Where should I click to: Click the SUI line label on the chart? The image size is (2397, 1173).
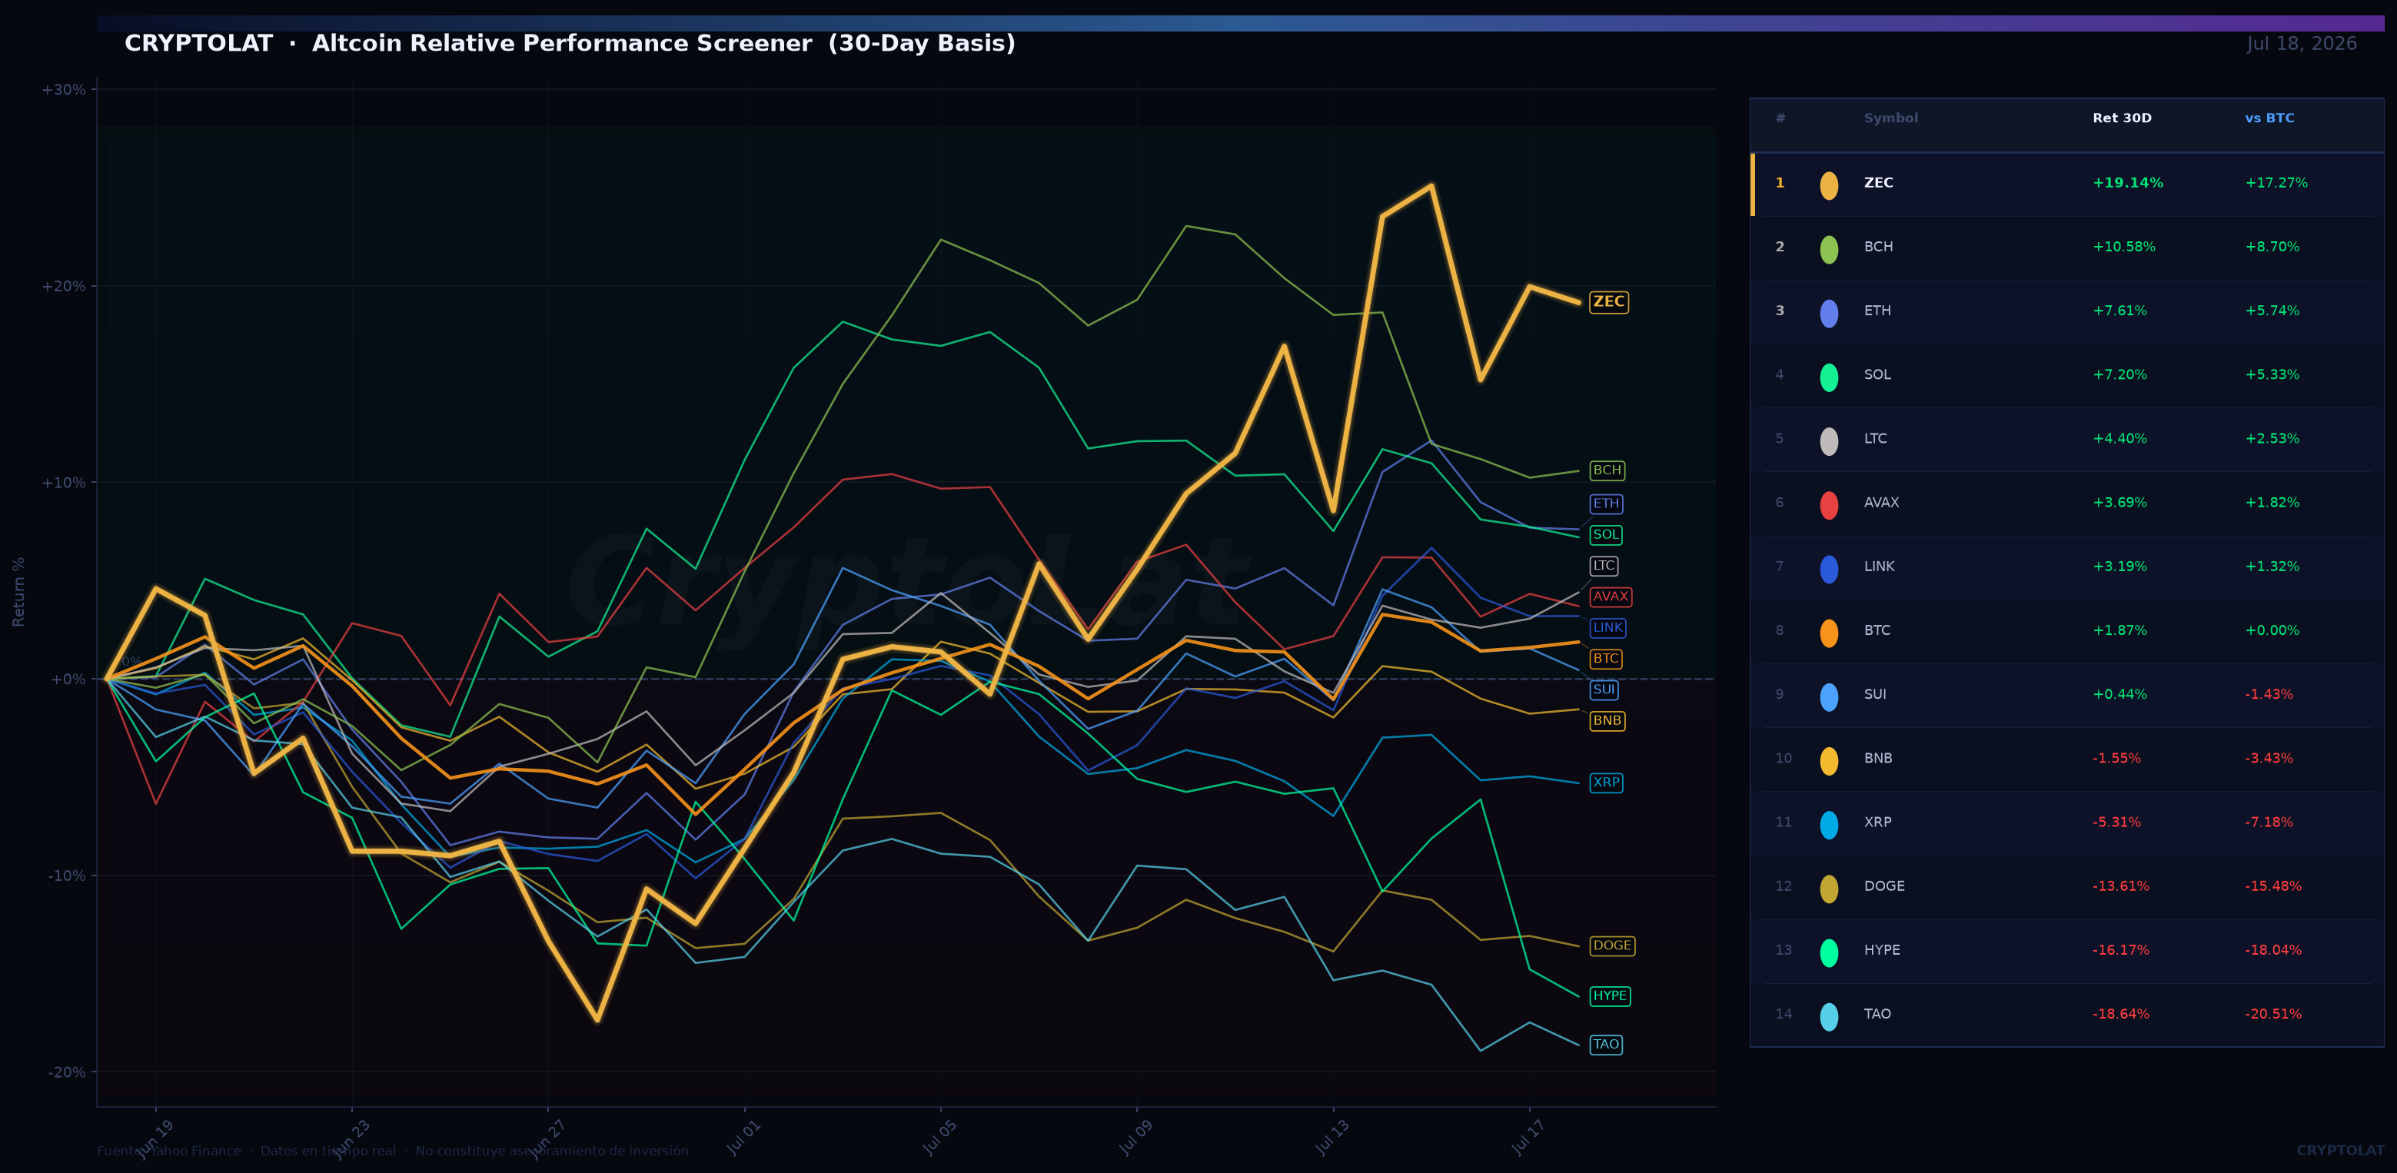pyautogui.click(x=1604, y=690)
